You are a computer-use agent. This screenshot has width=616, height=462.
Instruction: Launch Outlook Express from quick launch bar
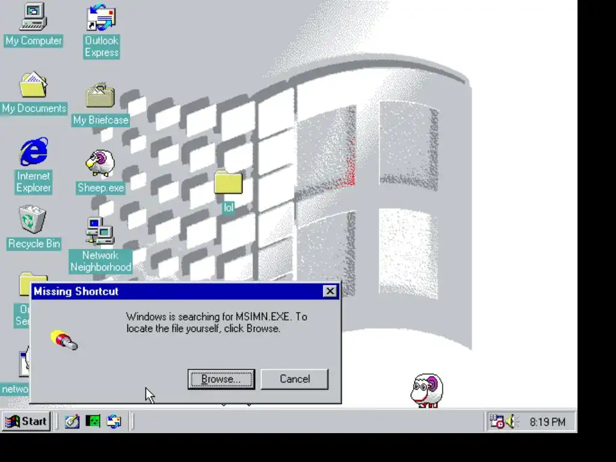point(114,421)
